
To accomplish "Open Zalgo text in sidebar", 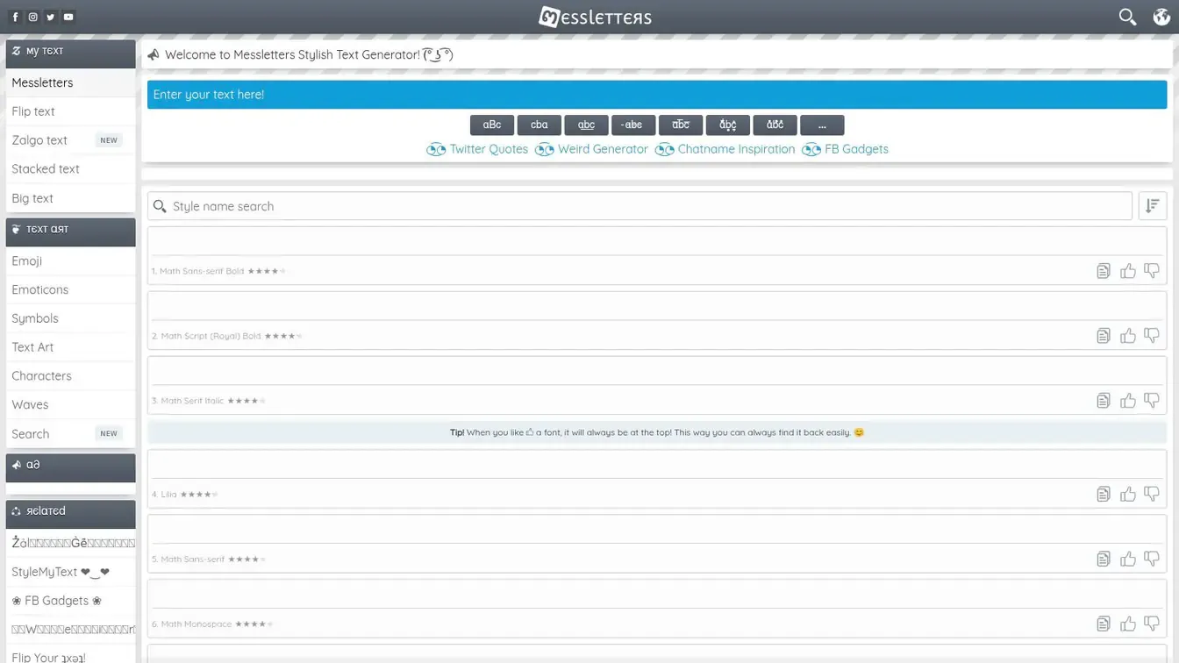I will (x=70, y=140).
